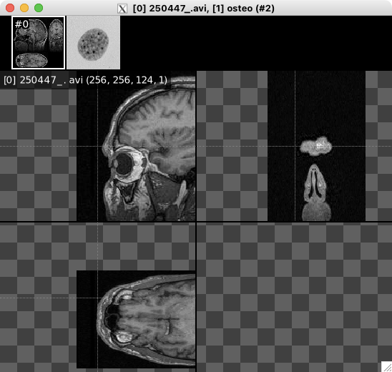Click the crosshair intersection in the sagittal view
392x372 pixels.
[98, 146]
